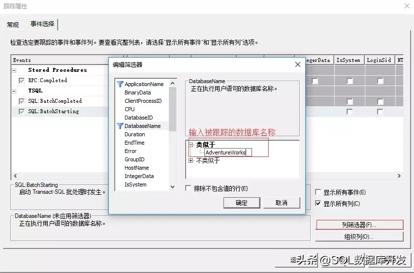Screen dimensions: 414x273
Task: Toggle IsSystem checkbox for SQL:BatchCompleted
Action: (x=350, y=101)
